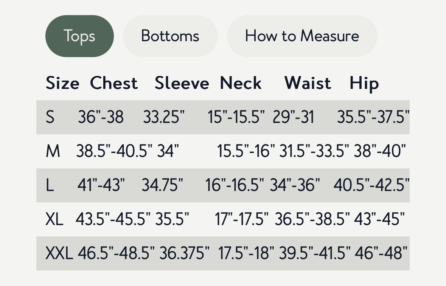This screenshot has width=446, height=286.
Task: Select the XL size row label
Action: [54, 219]
